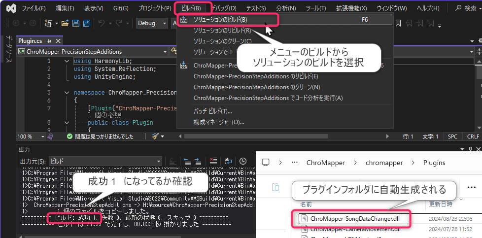Click the editor split handle icon
This screenshot has width=482, height=238.
pos(479,51)
